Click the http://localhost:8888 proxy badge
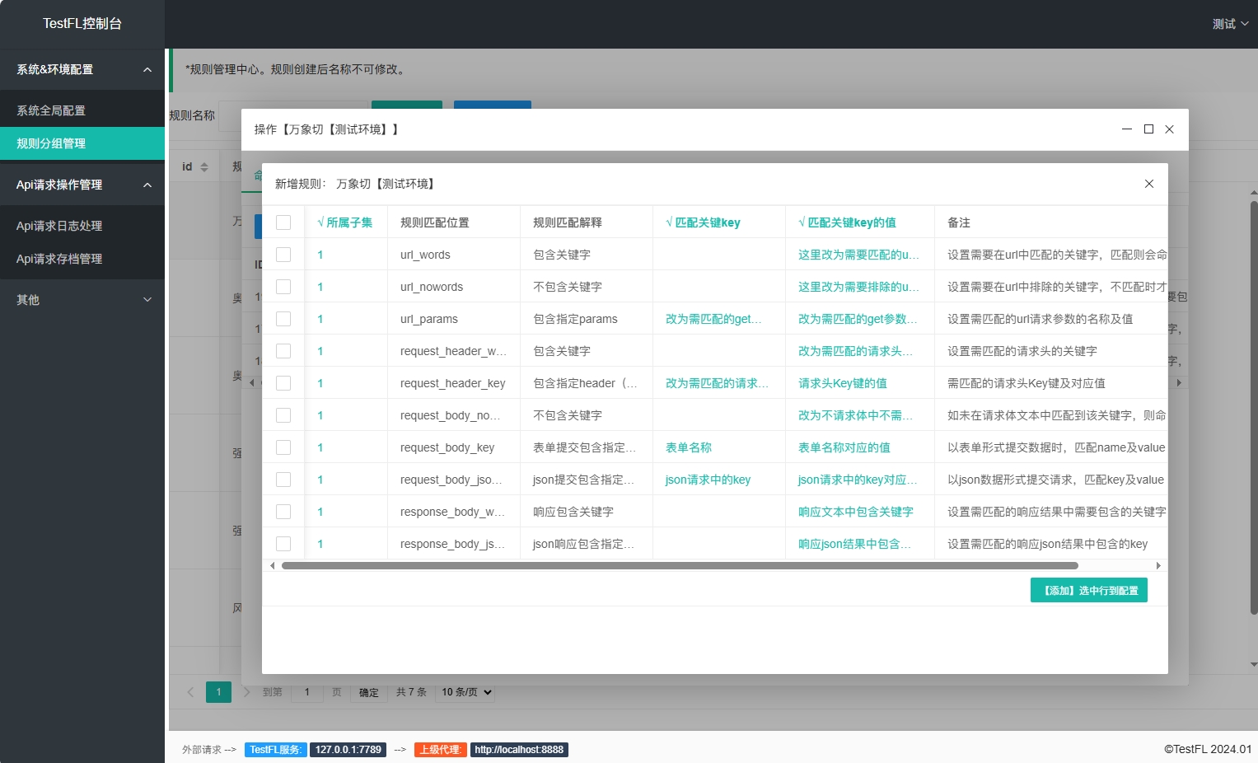Viewport: 1258px width, 763px height. (519, 750)
